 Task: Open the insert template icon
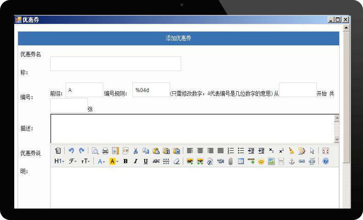(x=115, y=151)
